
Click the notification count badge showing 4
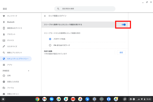click(x=134, y=99)
